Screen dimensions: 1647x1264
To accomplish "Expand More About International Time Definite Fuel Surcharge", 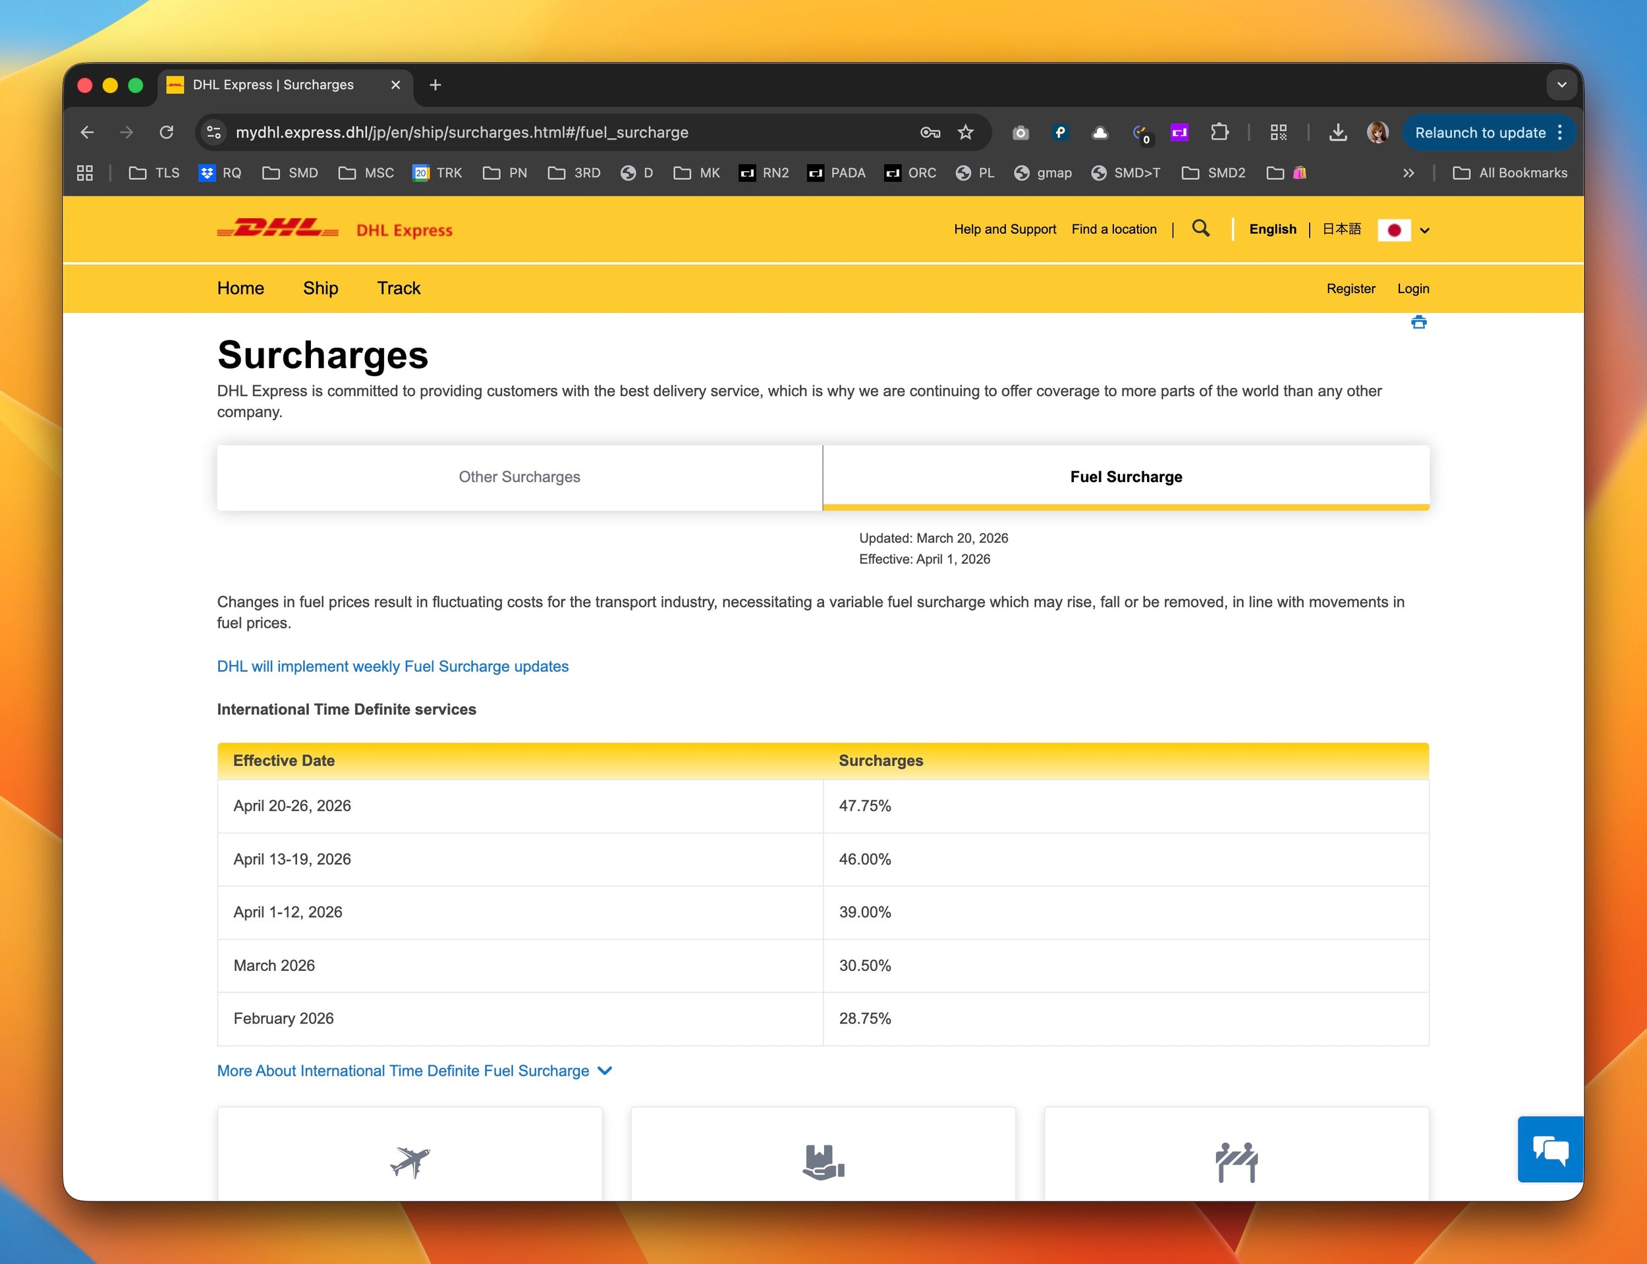I will (x=414, y=1070).
